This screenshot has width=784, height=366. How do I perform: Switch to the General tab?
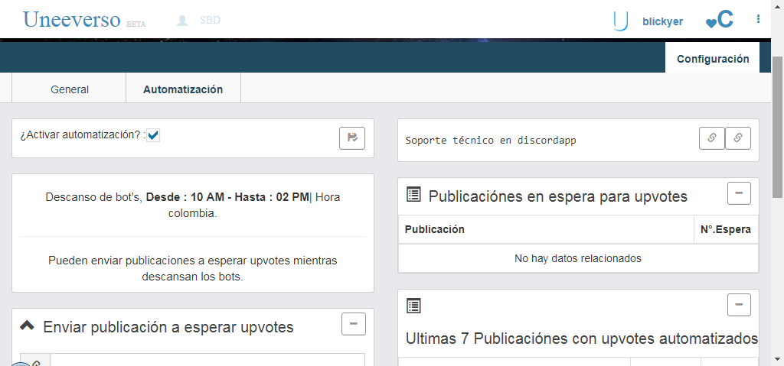pos(70,89)
